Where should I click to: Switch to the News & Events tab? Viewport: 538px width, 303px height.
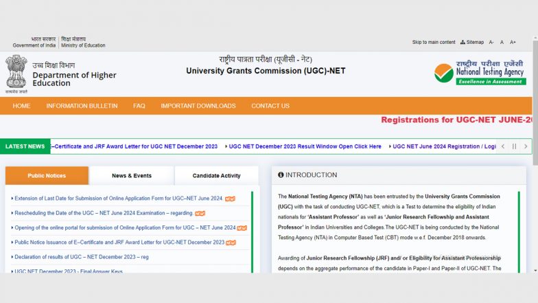pyautogui.click(x=132, y=176)
